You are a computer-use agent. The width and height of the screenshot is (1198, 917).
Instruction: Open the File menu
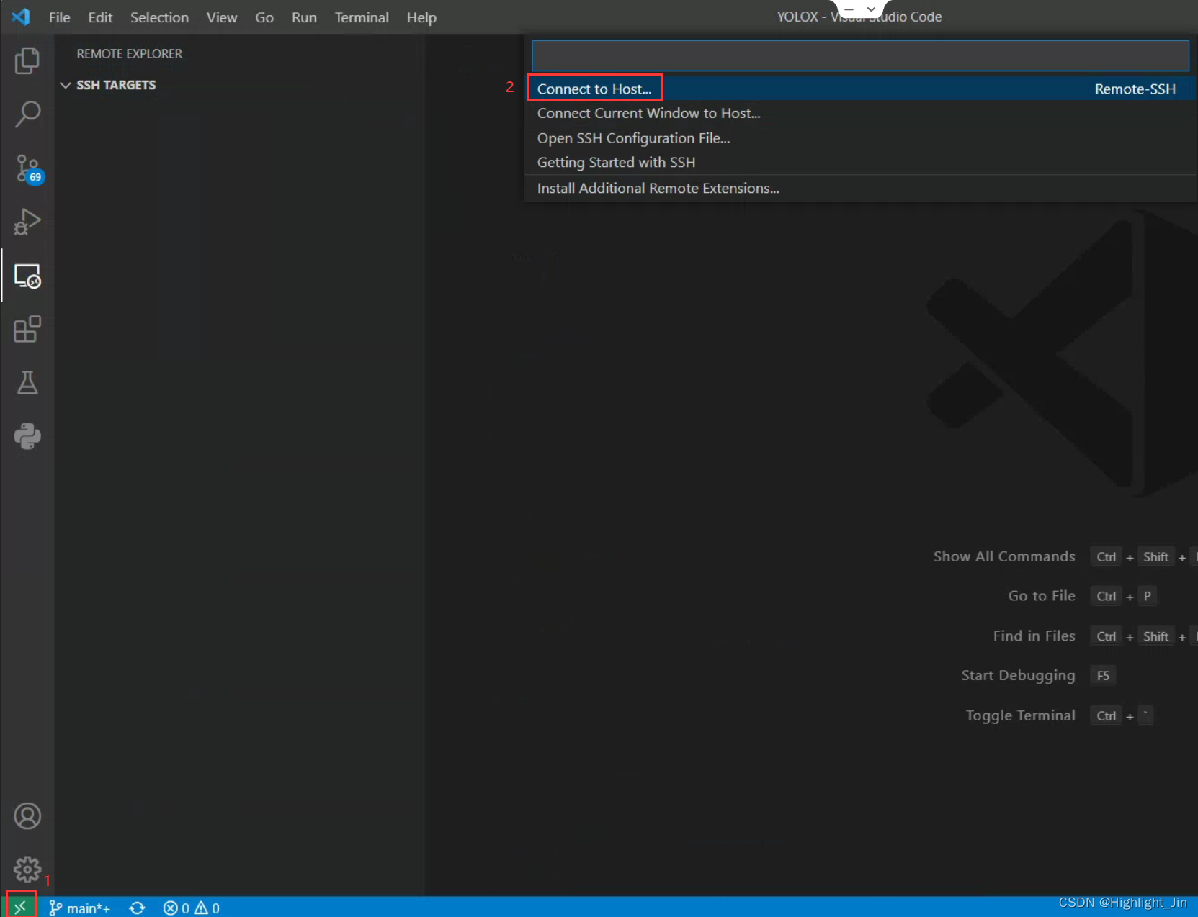click(59, 17)
